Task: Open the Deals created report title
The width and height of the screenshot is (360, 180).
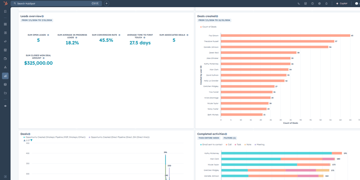Action: pyautogui.click(x=206, y=16)
